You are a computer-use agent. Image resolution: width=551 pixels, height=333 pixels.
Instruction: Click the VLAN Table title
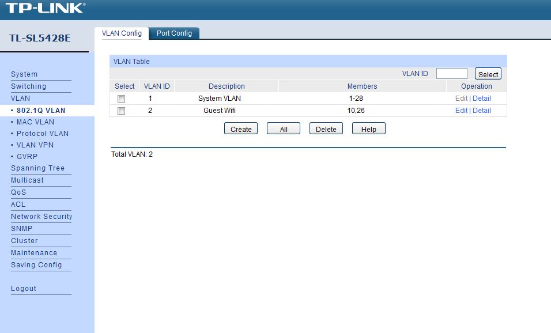(131, 62)
